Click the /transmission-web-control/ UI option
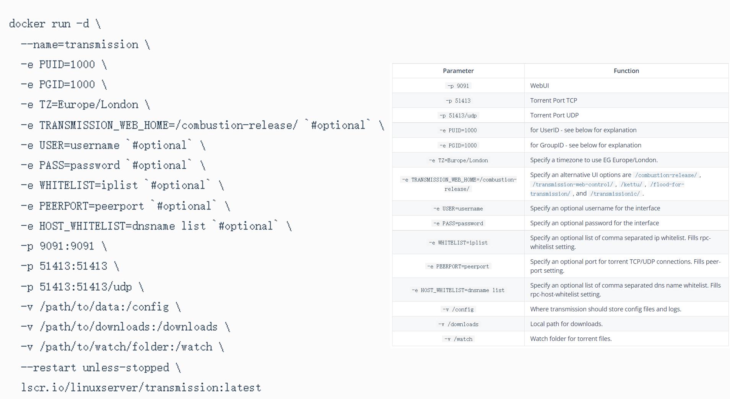730x399 pixels. (572, 184)
